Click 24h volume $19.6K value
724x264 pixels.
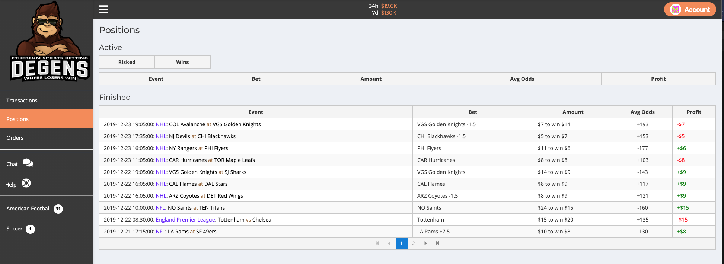(x=389, y=6)
